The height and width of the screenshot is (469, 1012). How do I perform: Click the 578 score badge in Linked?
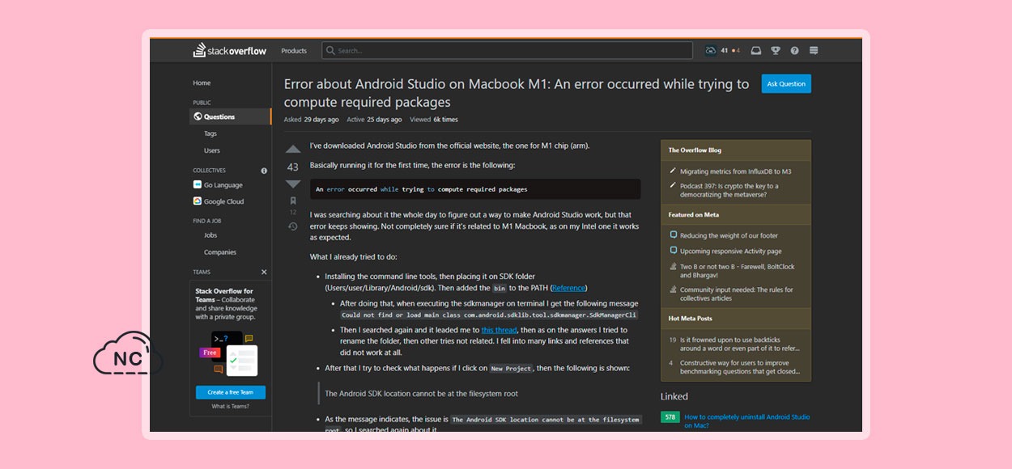(x=670, y=417)
